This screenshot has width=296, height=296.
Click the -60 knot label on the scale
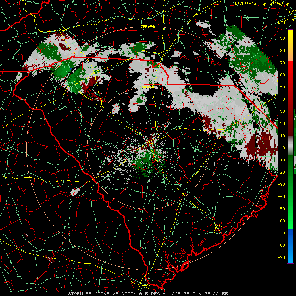(x=281, y=221)
